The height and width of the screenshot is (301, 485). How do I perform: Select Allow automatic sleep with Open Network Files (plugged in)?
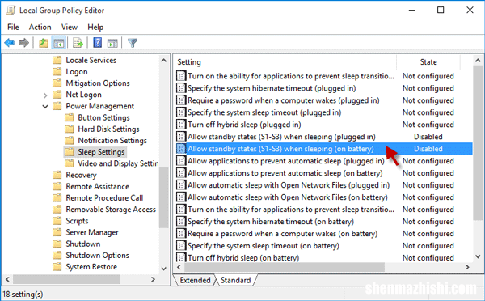pos(289,185)
